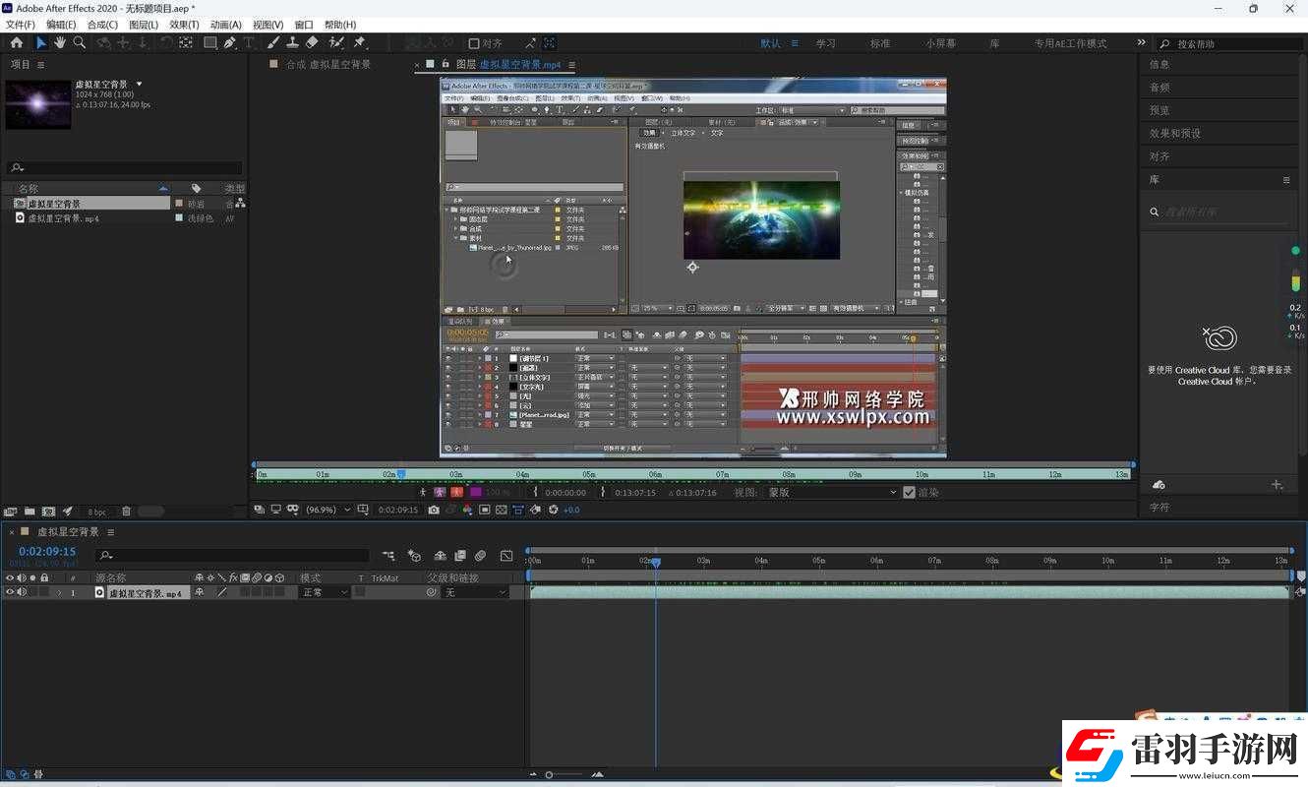This screenshot has height=787, width=1308.
Task: Open the 视图 蒙版 view dropdown
Action: click(832, 492)
